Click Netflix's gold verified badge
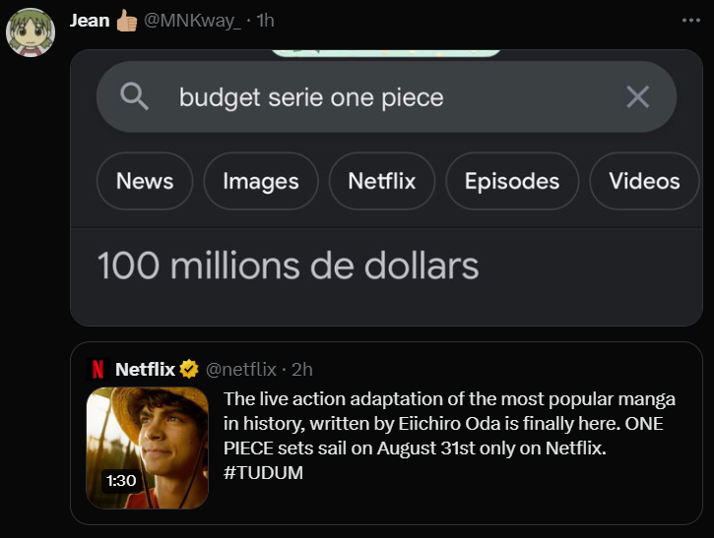 189,369
